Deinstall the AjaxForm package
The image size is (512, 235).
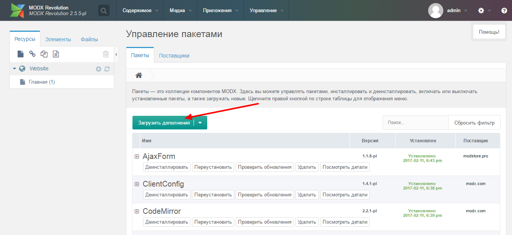[x=167, y=167]
